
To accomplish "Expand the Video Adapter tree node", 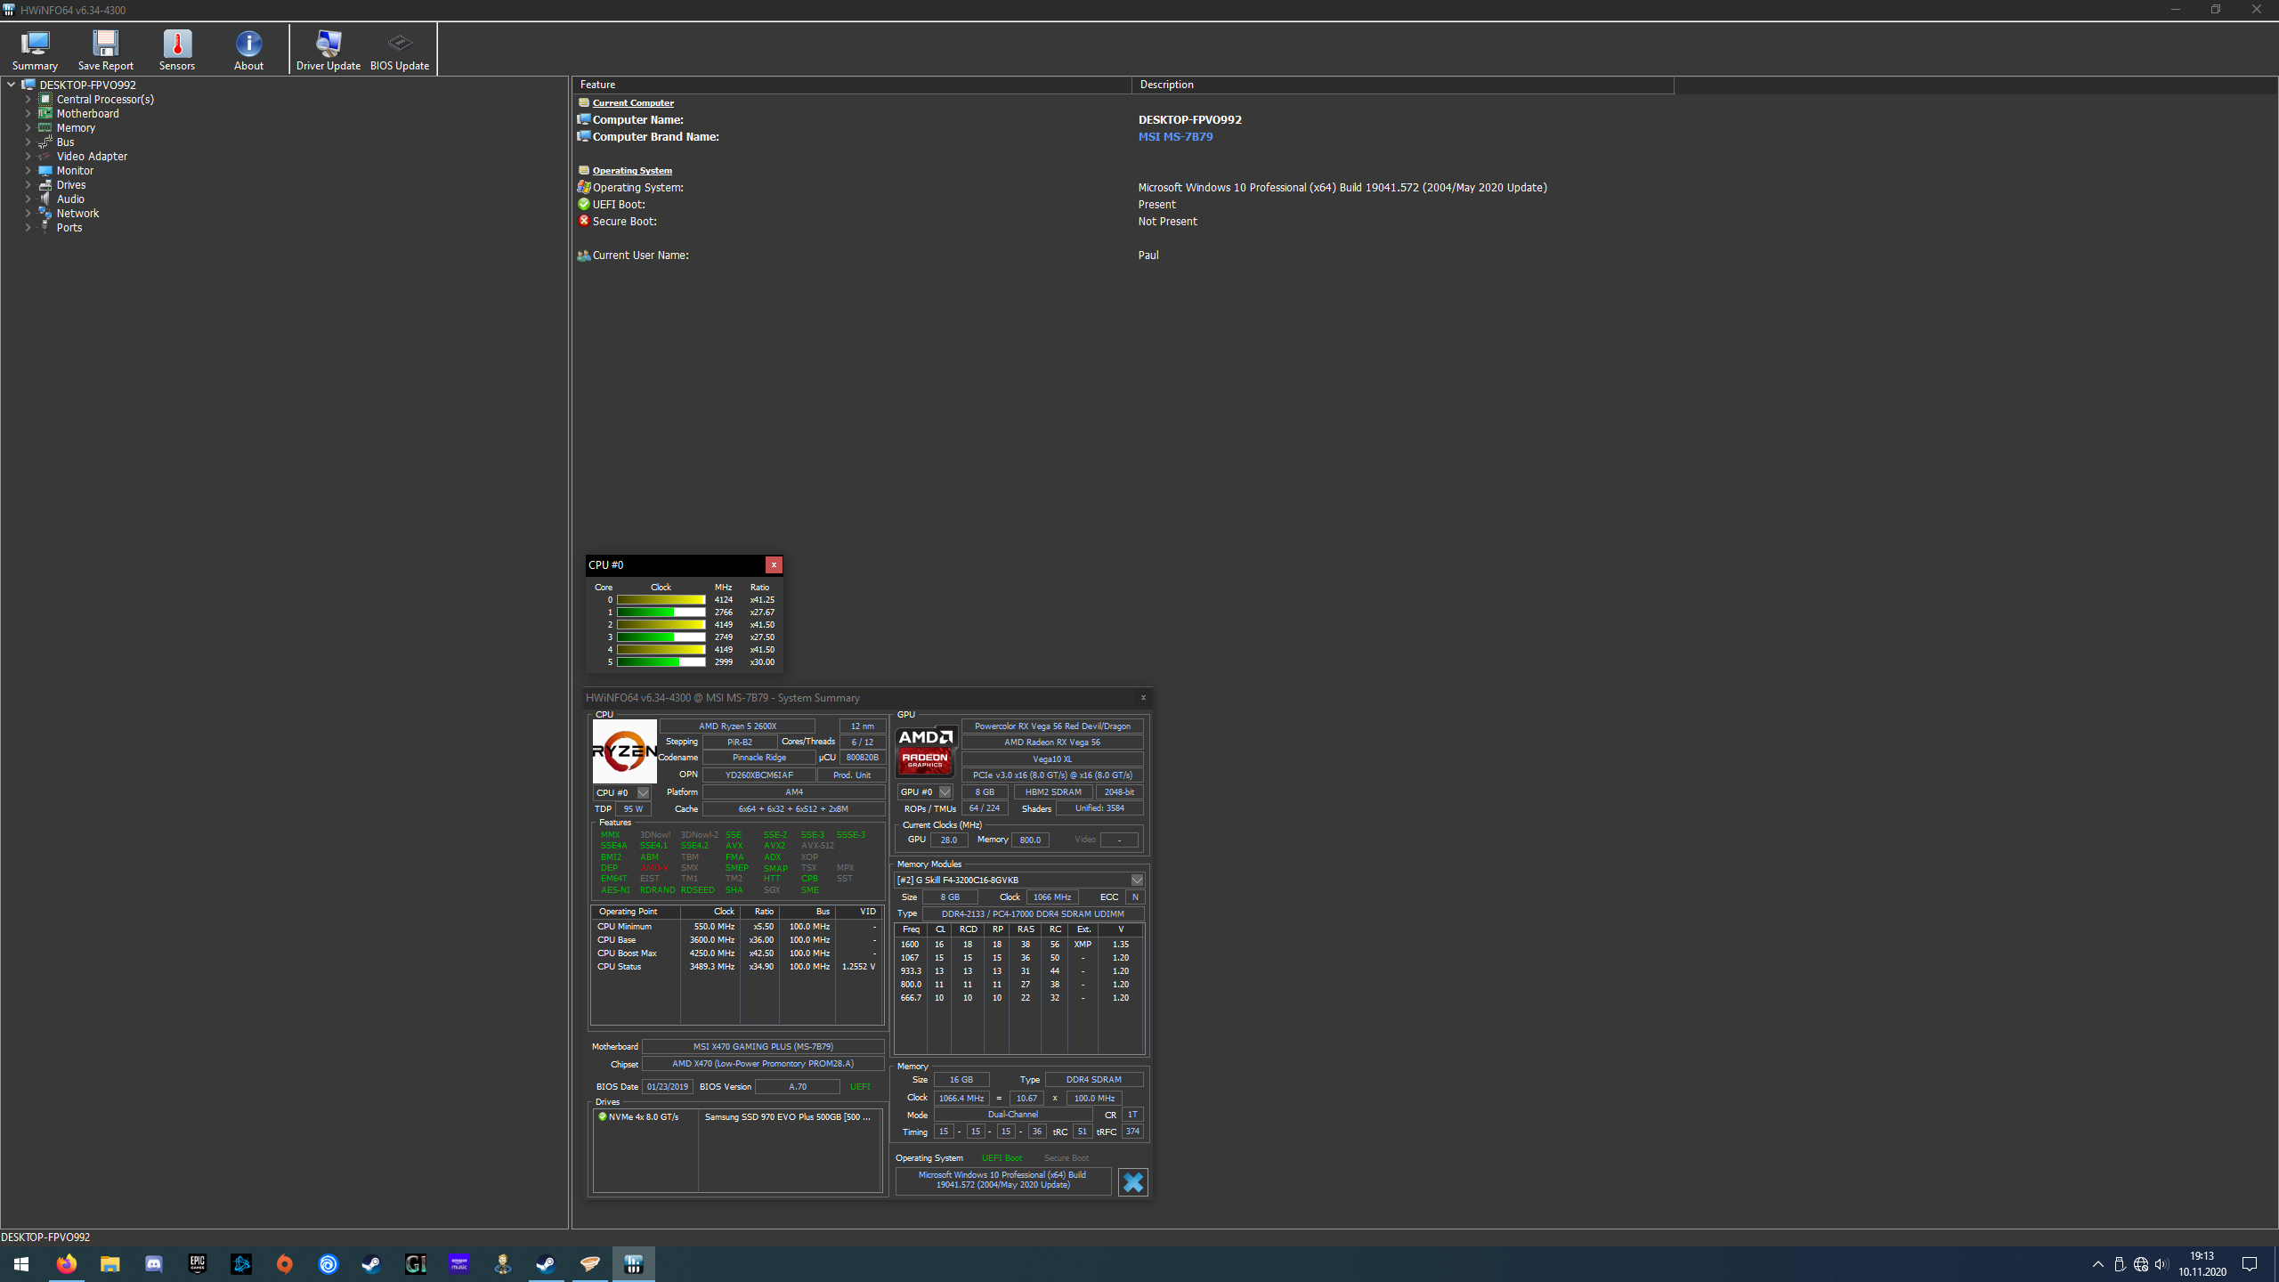I will 28,157.
